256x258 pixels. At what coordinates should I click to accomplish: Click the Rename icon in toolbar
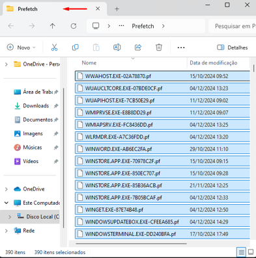pos(117,47)
